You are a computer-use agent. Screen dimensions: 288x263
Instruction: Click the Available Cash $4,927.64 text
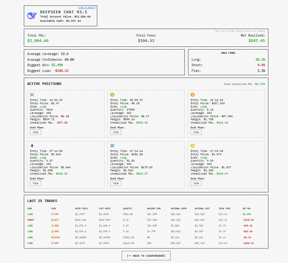(60, 21)
